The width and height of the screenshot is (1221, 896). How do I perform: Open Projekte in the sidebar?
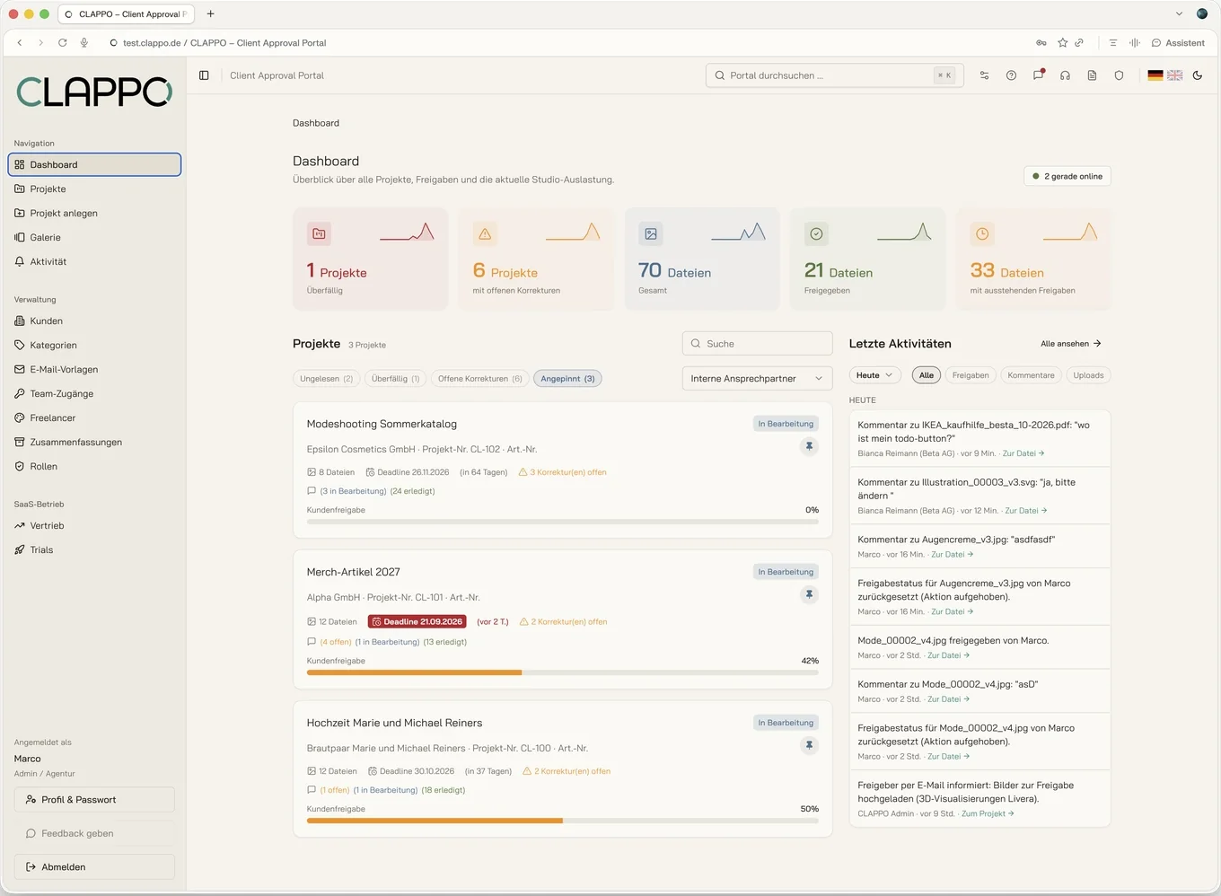pyautogui.click(x=94, y=189)
